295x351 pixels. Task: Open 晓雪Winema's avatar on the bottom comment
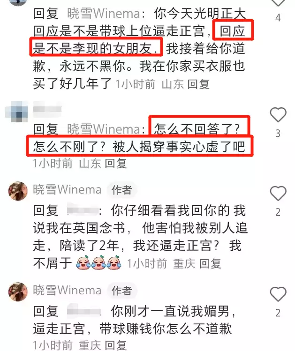point(18,291)
